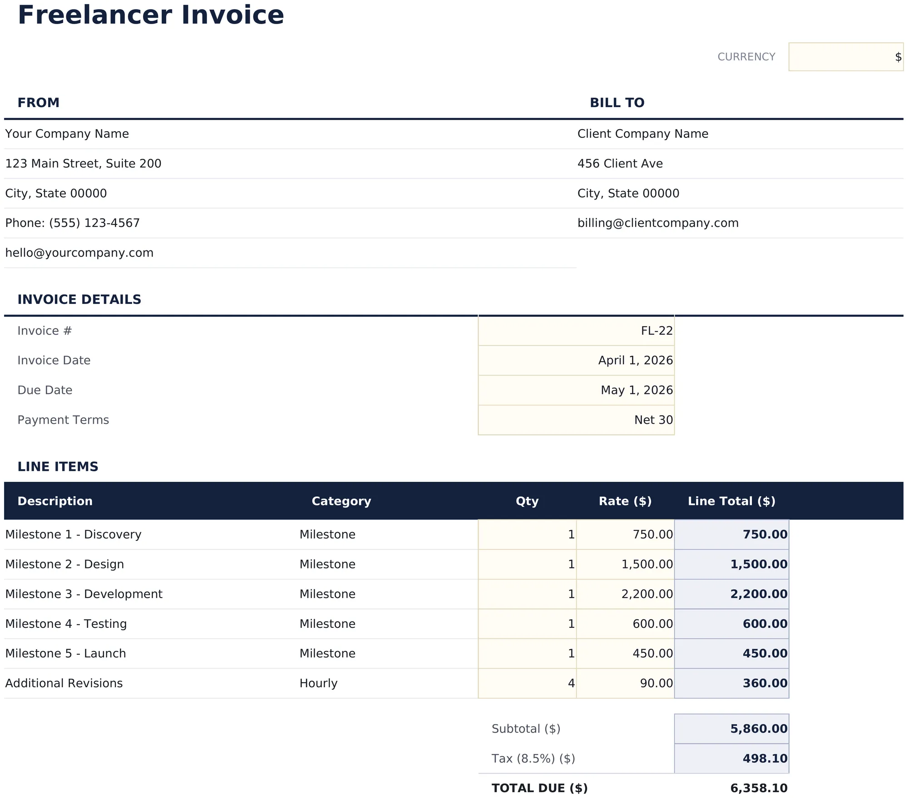Click the sender's City, State 00000 line
Image resolution: width=908 pixels, height=798 pixels.
click(290, 193)
